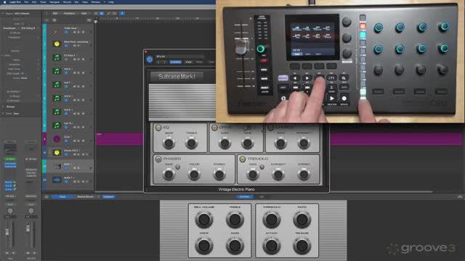This screenshot has height=261, width=465.
Task: Click the Threshold smart control knob
Action: (271, 220)
